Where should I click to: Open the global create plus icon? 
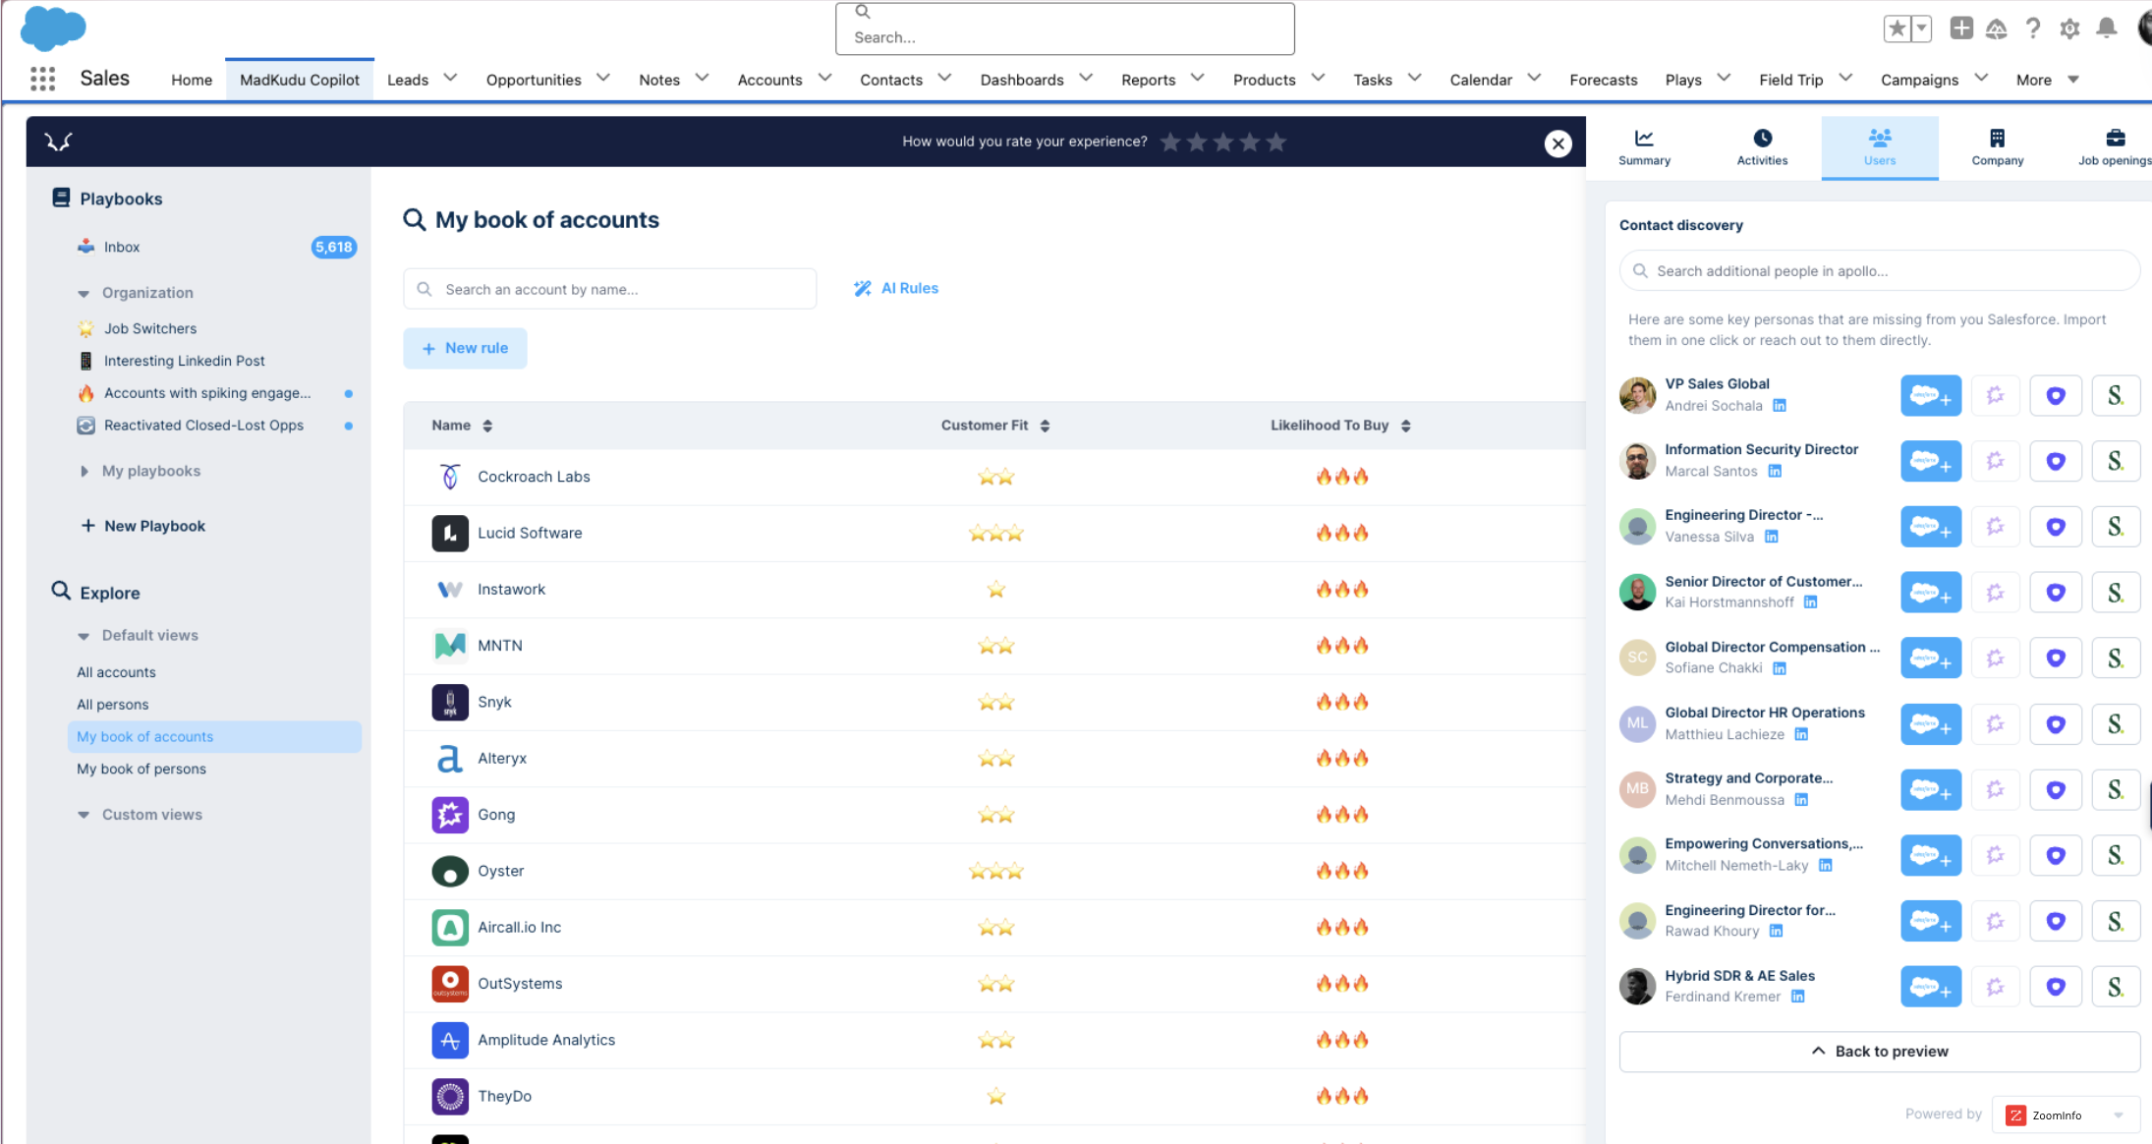point(1961,29)
